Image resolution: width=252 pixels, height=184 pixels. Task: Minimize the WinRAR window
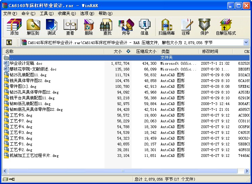click(x=231, y=6)
